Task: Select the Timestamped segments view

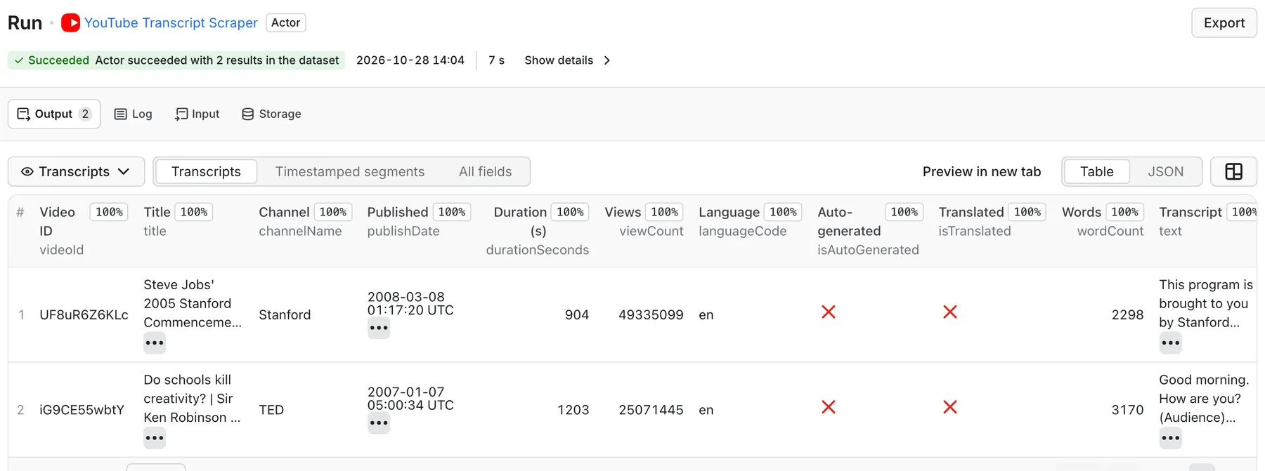Action: pyautogui.click(x=350, y=171)
